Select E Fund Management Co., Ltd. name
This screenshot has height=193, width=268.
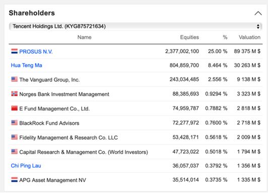click(54, 109)
